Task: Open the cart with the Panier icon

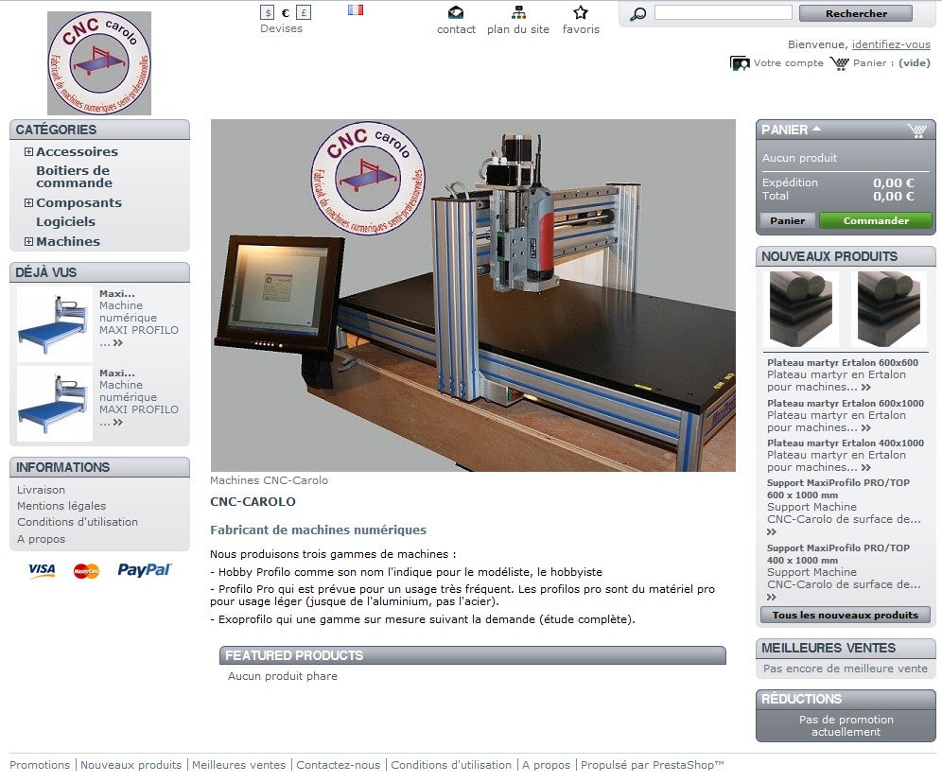Action: click(x=839, y=62)
